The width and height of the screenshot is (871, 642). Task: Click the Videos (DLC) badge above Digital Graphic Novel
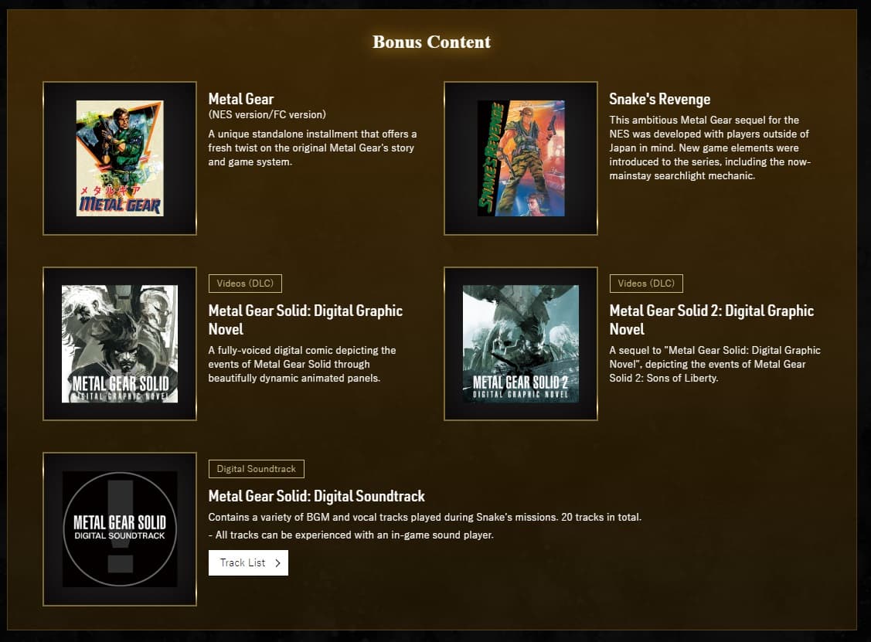point(245,283)
